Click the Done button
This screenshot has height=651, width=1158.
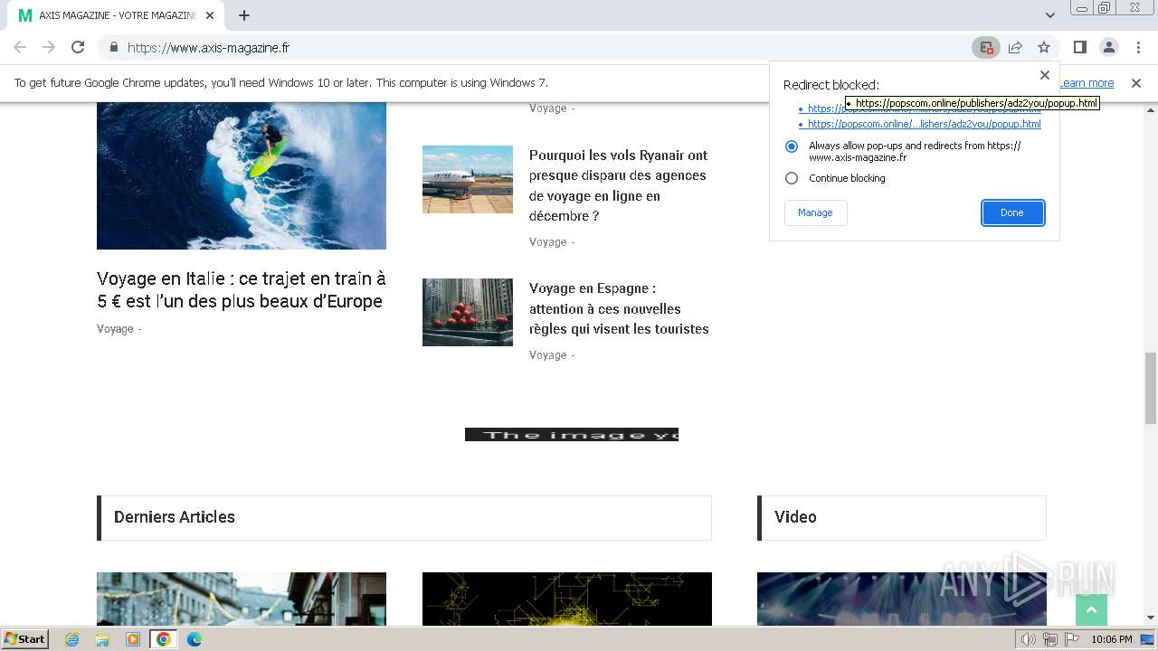pos(1012,212)
